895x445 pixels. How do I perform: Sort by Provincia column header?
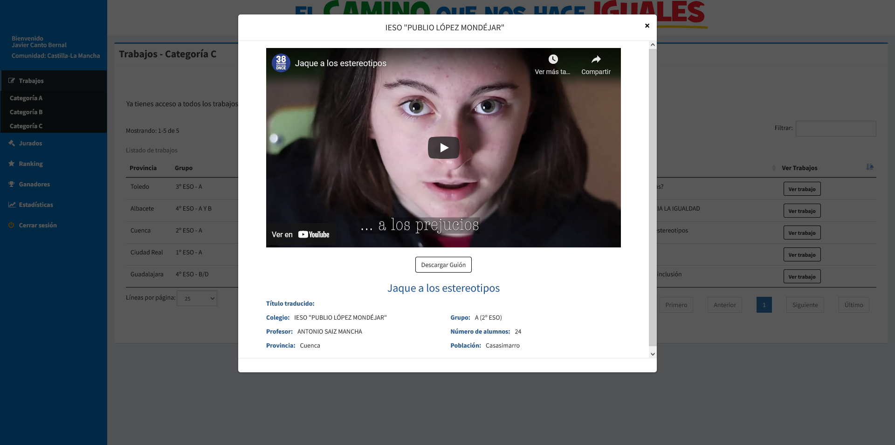click(143, 168)
